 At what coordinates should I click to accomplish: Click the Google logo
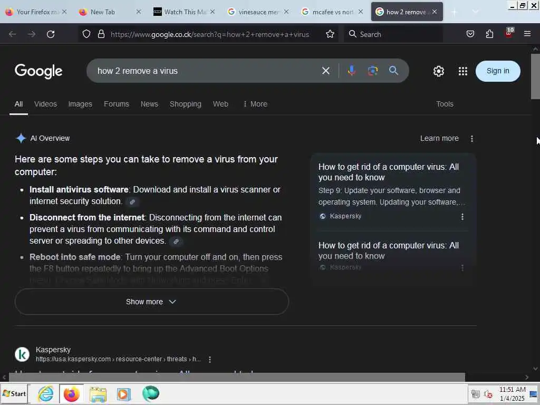pos(38,71)
